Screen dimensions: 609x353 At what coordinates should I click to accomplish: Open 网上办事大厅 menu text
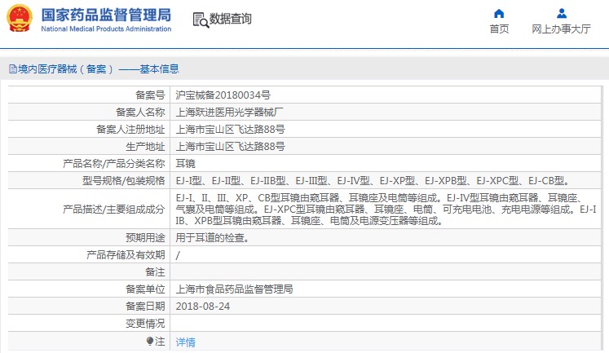click(561, 29)
